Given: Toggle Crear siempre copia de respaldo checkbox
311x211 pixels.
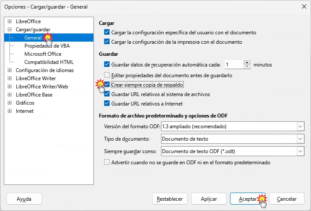Looking at the screenshot, I should click(107, 84).
